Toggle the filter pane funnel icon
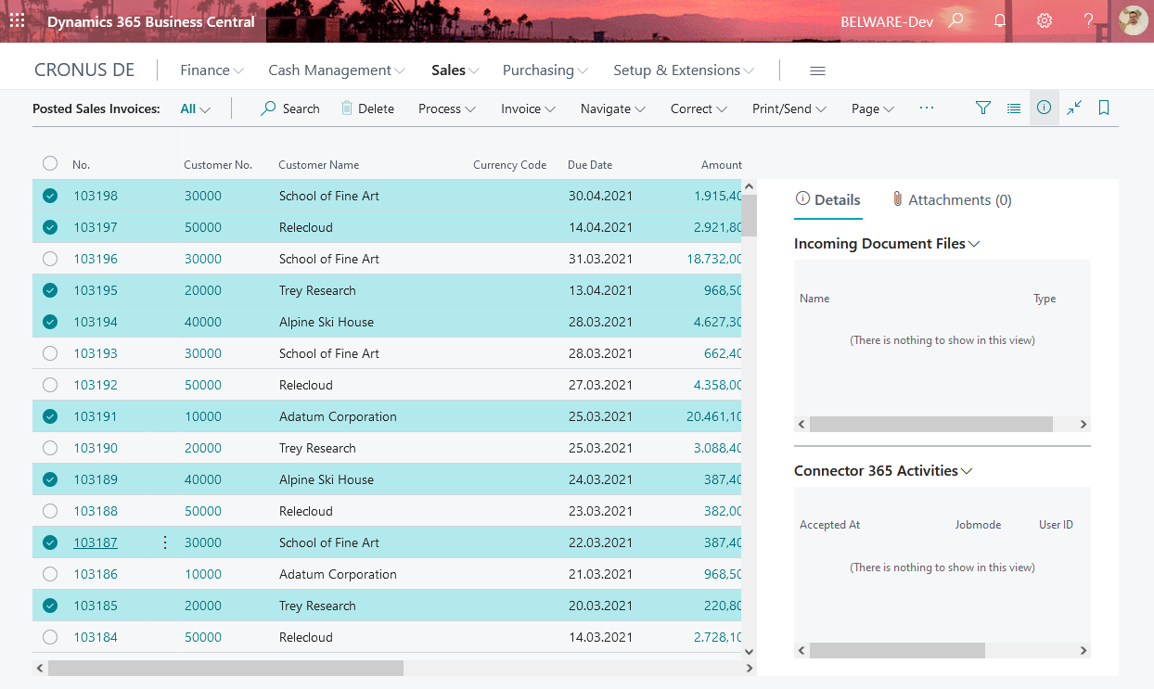Viewport: 1154px width, 689px height. [x=983, y=108]
